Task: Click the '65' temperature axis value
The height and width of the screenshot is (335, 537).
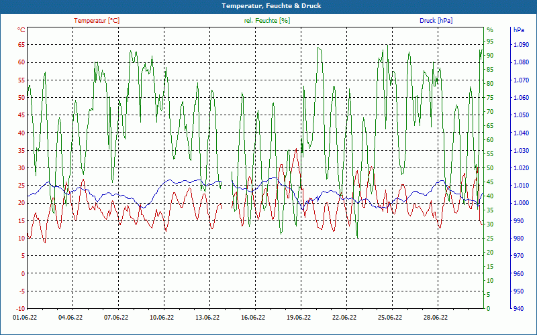Action: pyautogui.click(x=21, y=45)
